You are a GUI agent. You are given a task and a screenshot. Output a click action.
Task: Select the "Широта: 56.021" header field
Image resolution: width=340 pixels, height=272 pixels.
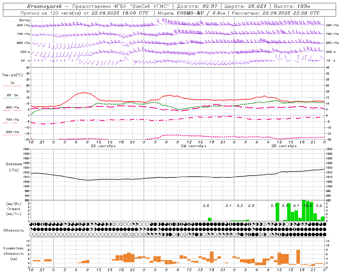click(x=245, y=6)
